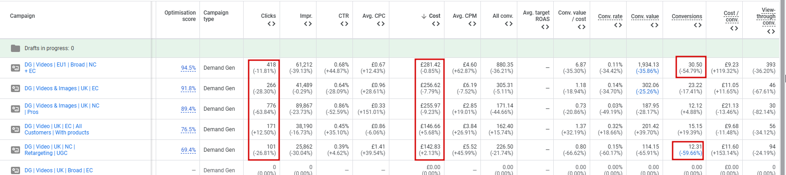Click the campaign icon beside DG Video UK NC Retargeting UGC

tap(15, 150)
